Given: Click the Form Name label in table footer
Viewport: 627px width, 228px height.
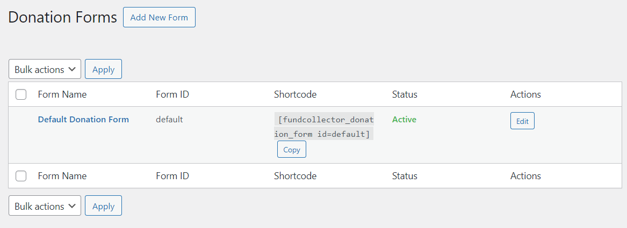Looking at the screenshot, I should pos(62,176).
